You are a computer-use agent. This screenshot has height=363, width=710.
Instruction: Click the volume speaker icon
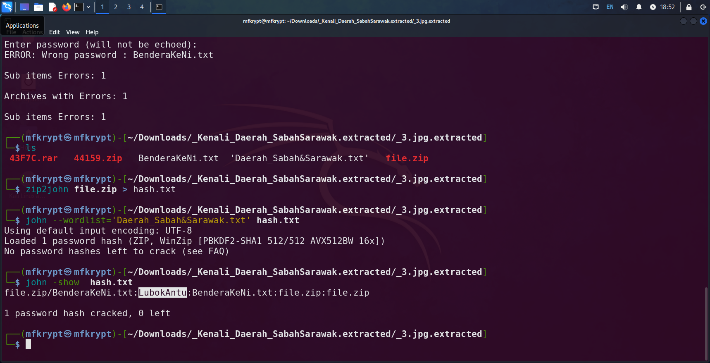tap(624, 7)
